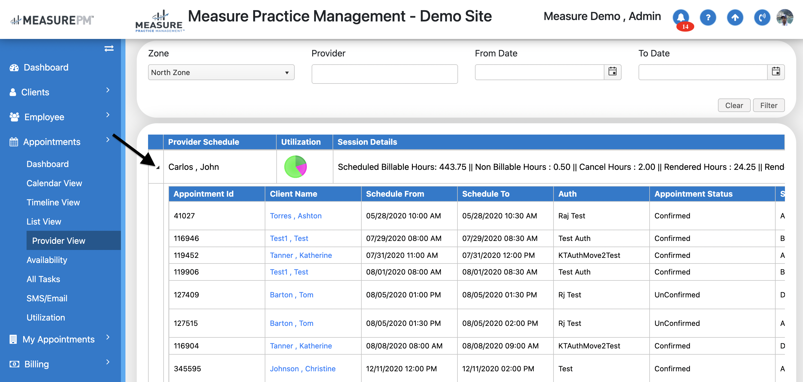Open the To Date calendar picker
The image size is (803, 382).
776,72
